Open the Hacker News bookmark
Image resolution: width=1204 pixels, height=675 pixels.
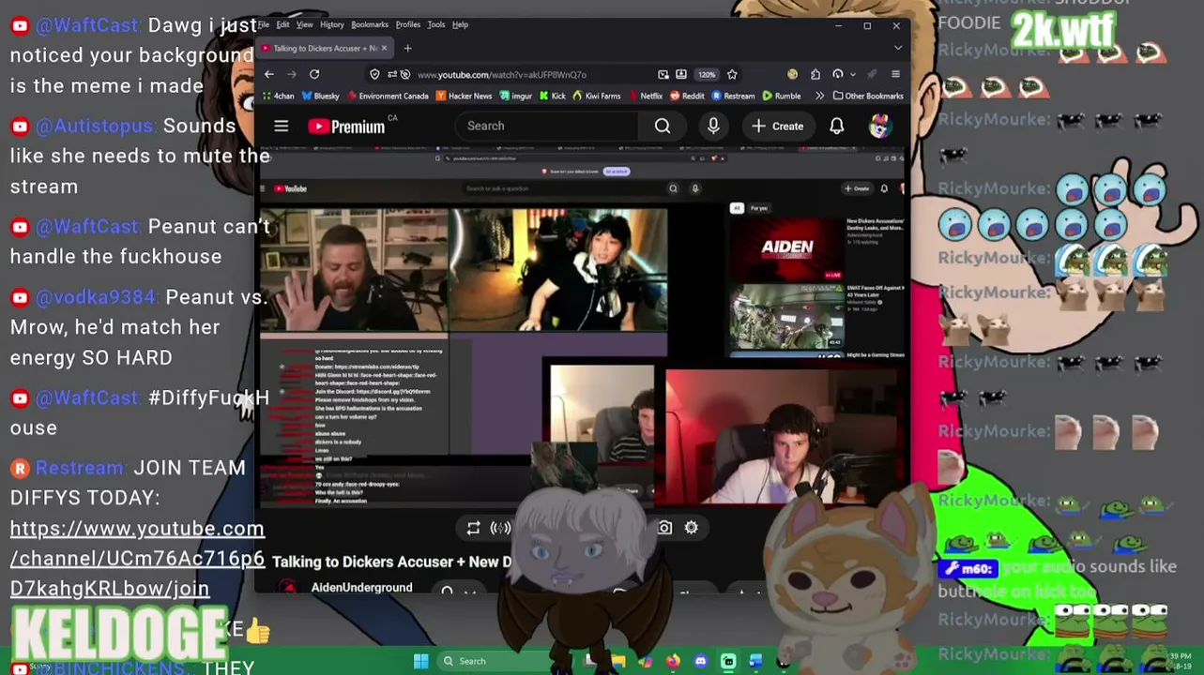464,96
